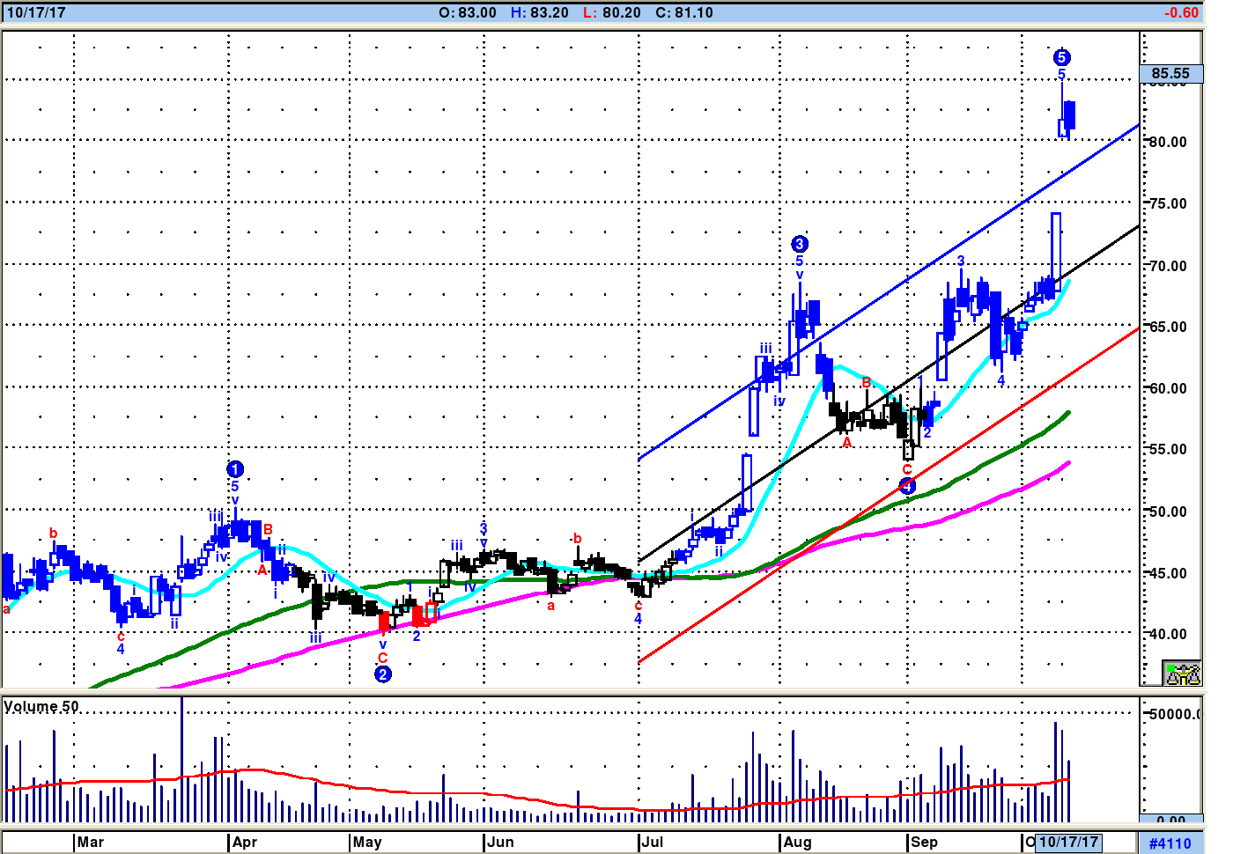The width and height of the screenshot is (1233, 854).
Task: Click the 50000 volume axis label
Action: coord(1175,714)
